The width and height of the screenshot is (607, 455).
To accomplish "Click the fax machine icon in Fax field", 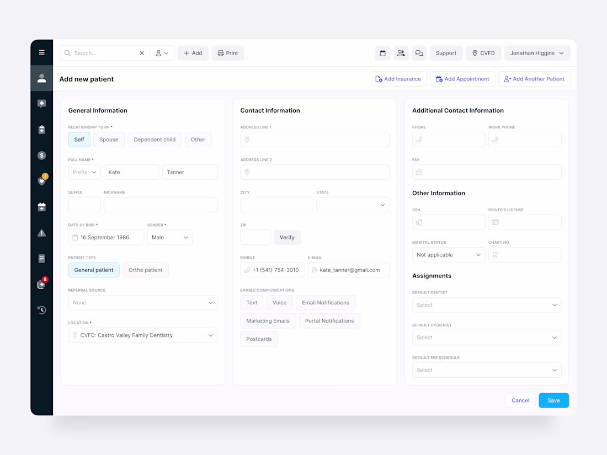I will [x=419, y=172].
